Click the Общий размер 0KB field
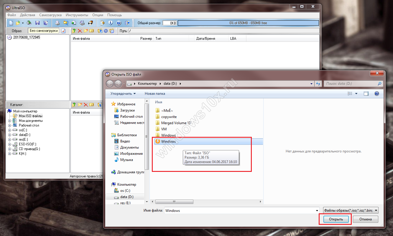393x236 pixels. click(x=170, y=23)
